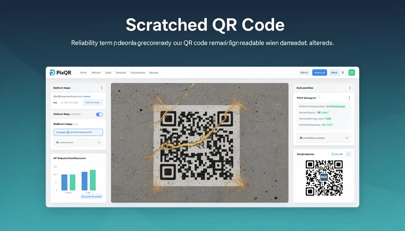
Task: Click the green chat icon button in the header
Action: (x=352, y=72)
